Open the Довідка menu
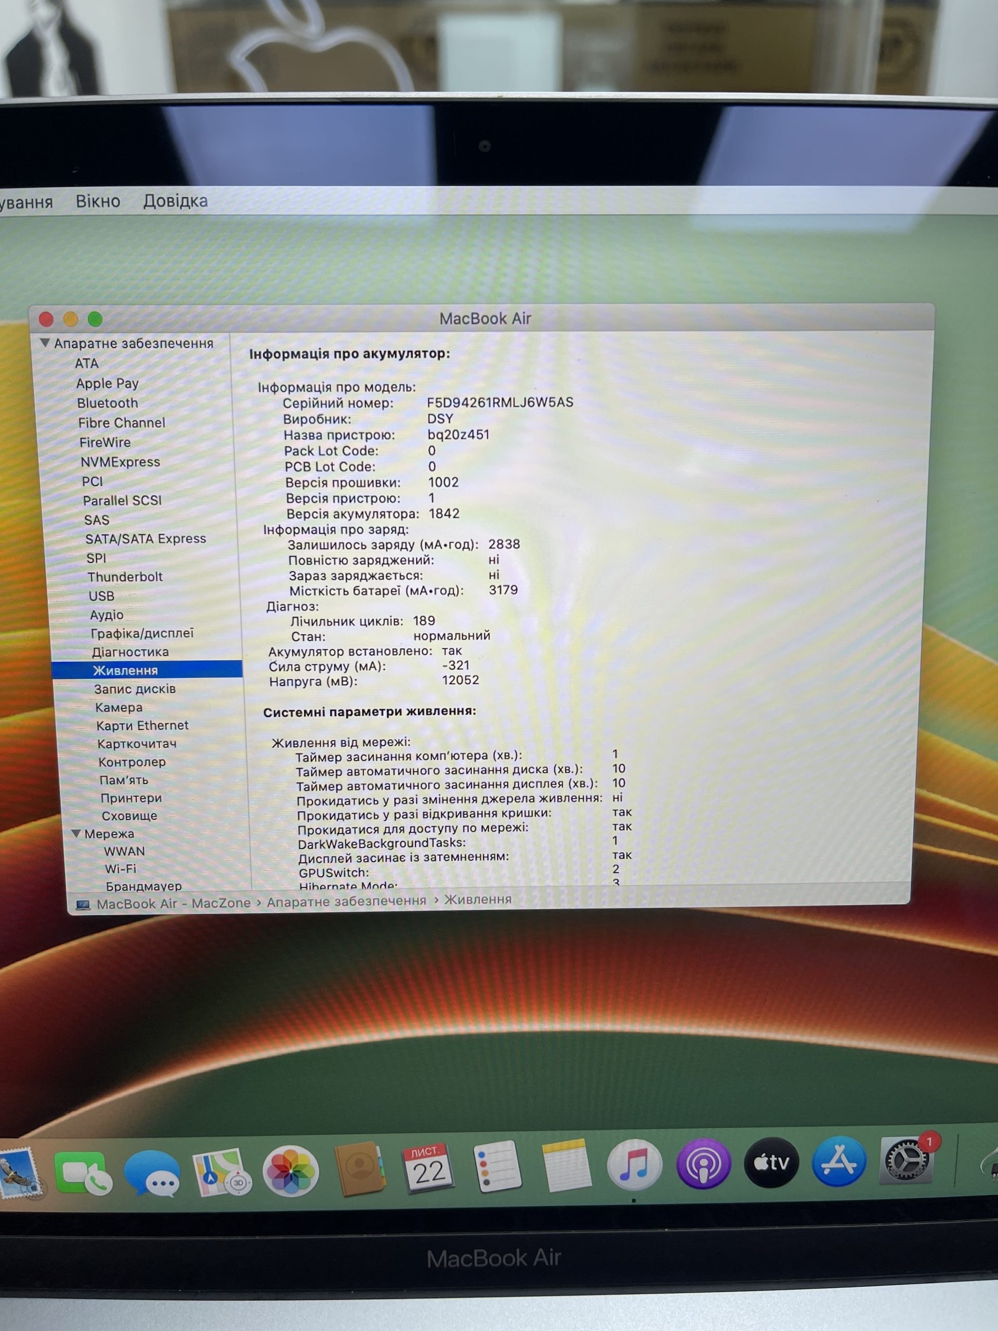Image resolution: width=998 pixels, height=1331 pixels. [176, 200]
